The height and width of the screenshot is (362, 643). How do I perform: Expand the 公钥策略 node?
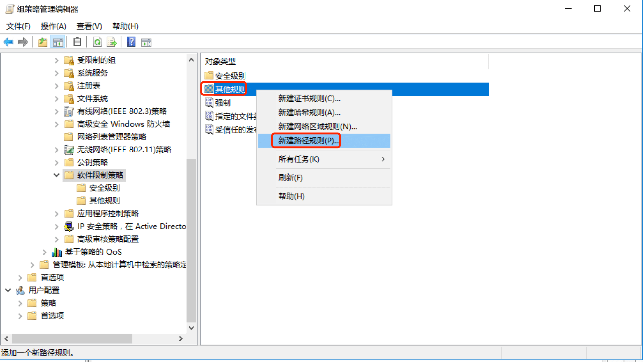point(56,163)
